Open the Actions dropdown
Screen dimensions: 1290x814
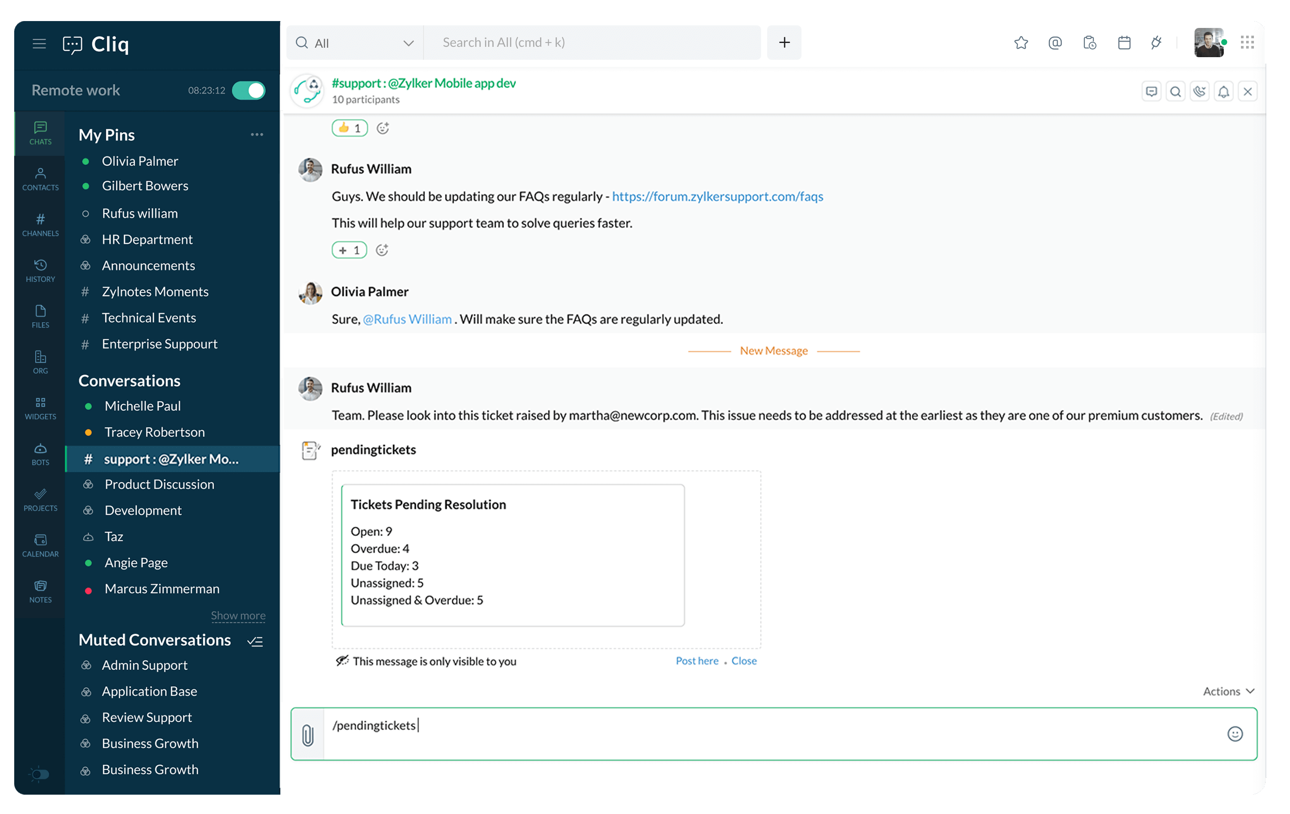[1228, 692]
